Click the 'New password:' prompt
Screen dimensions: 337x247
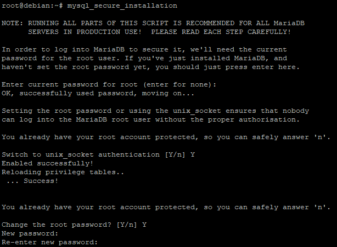point(30,233)
